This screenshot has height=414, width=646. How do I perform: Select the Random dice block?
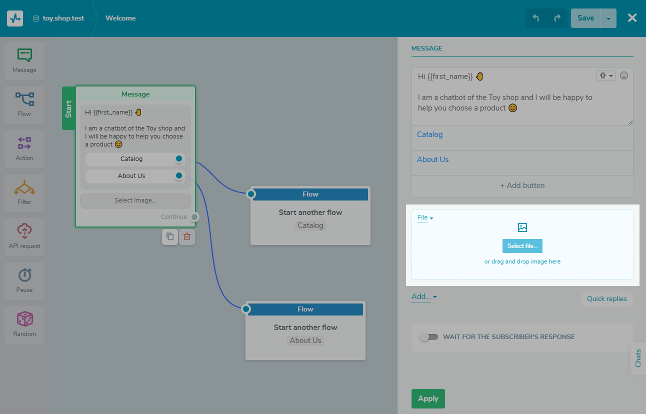point(24,324)
